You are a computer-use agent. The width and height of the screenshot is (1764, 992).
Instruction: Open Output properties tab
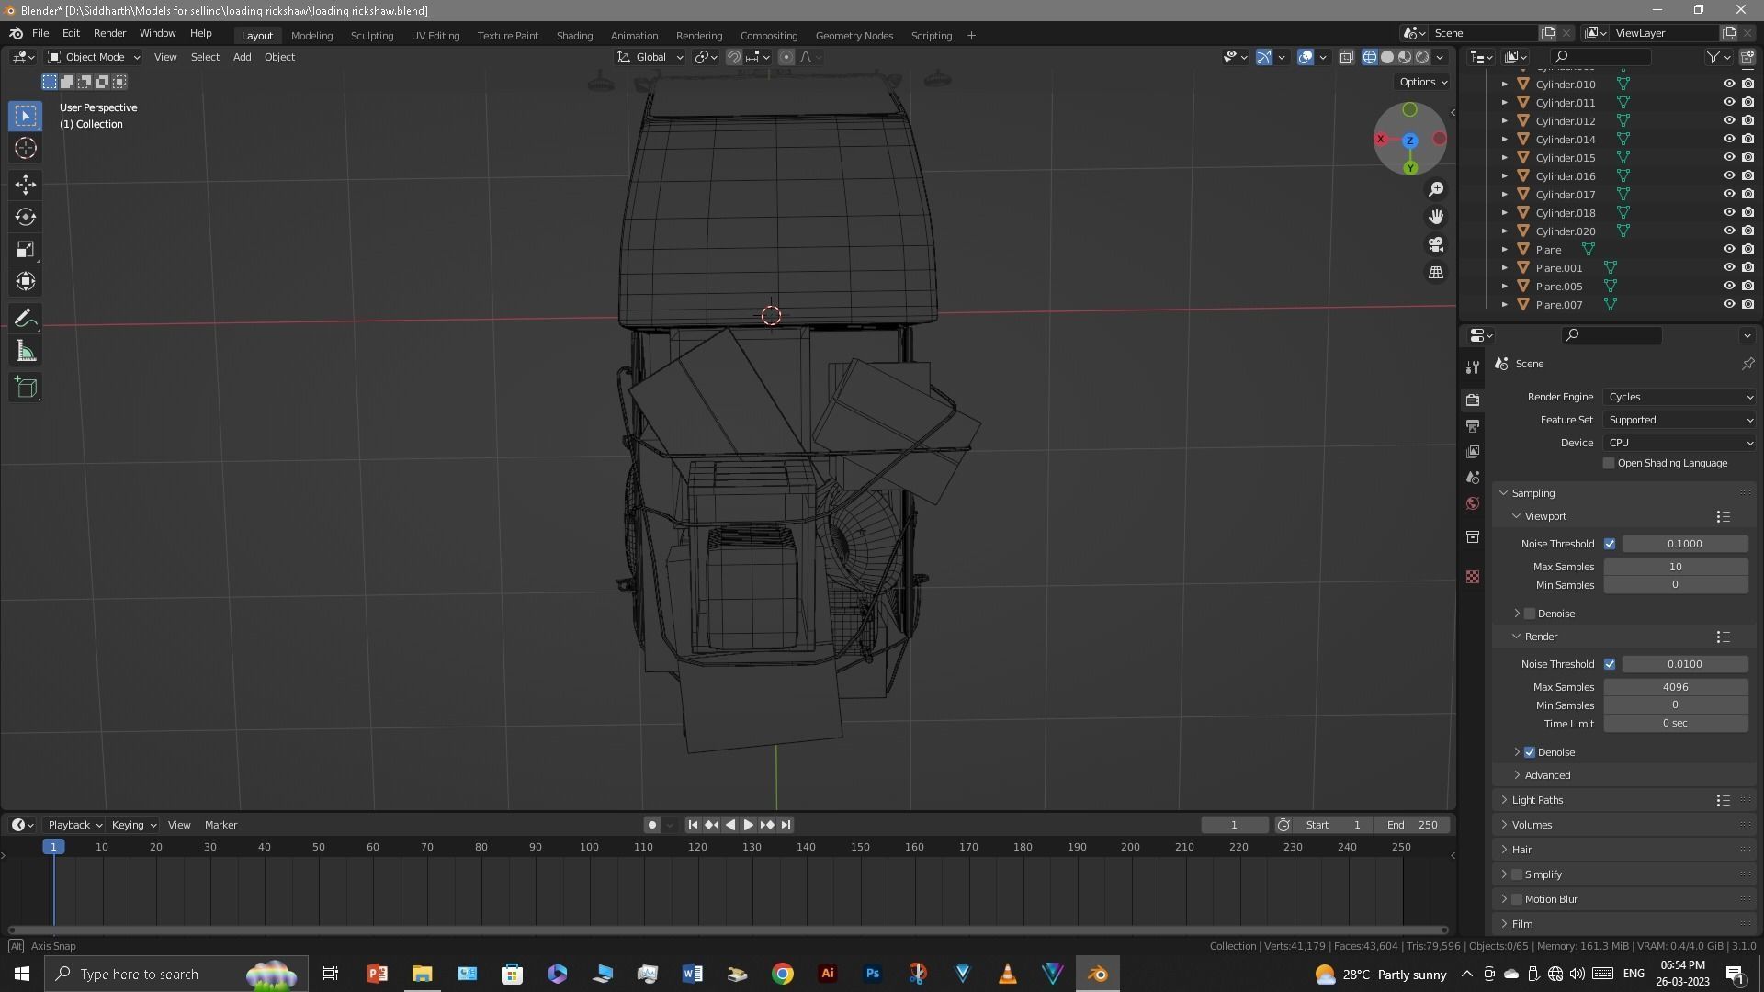click(1473, 426)
